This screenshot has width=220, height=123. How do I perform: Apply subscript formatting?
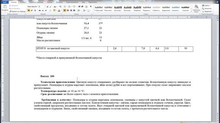click(43, 11)
